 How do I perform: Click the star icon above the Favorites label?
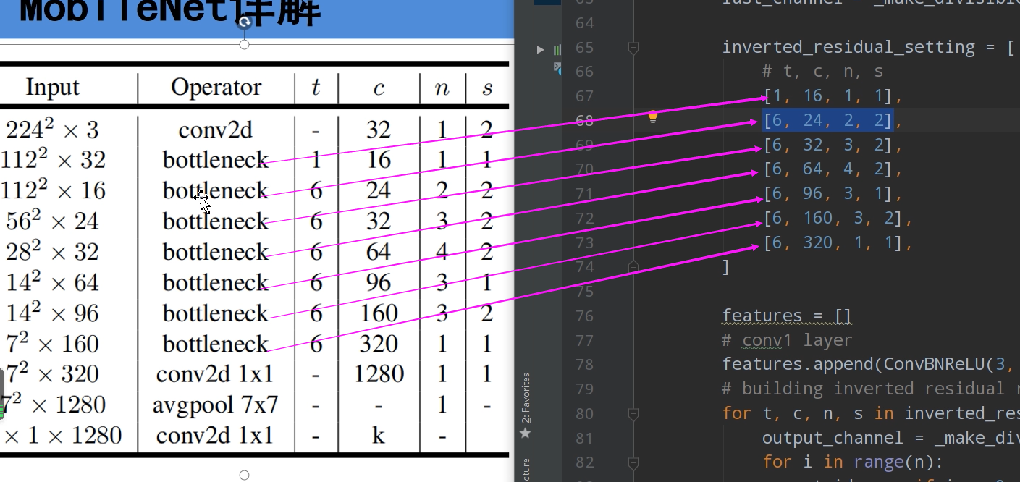pyautogui.click(x=524, y=433)
